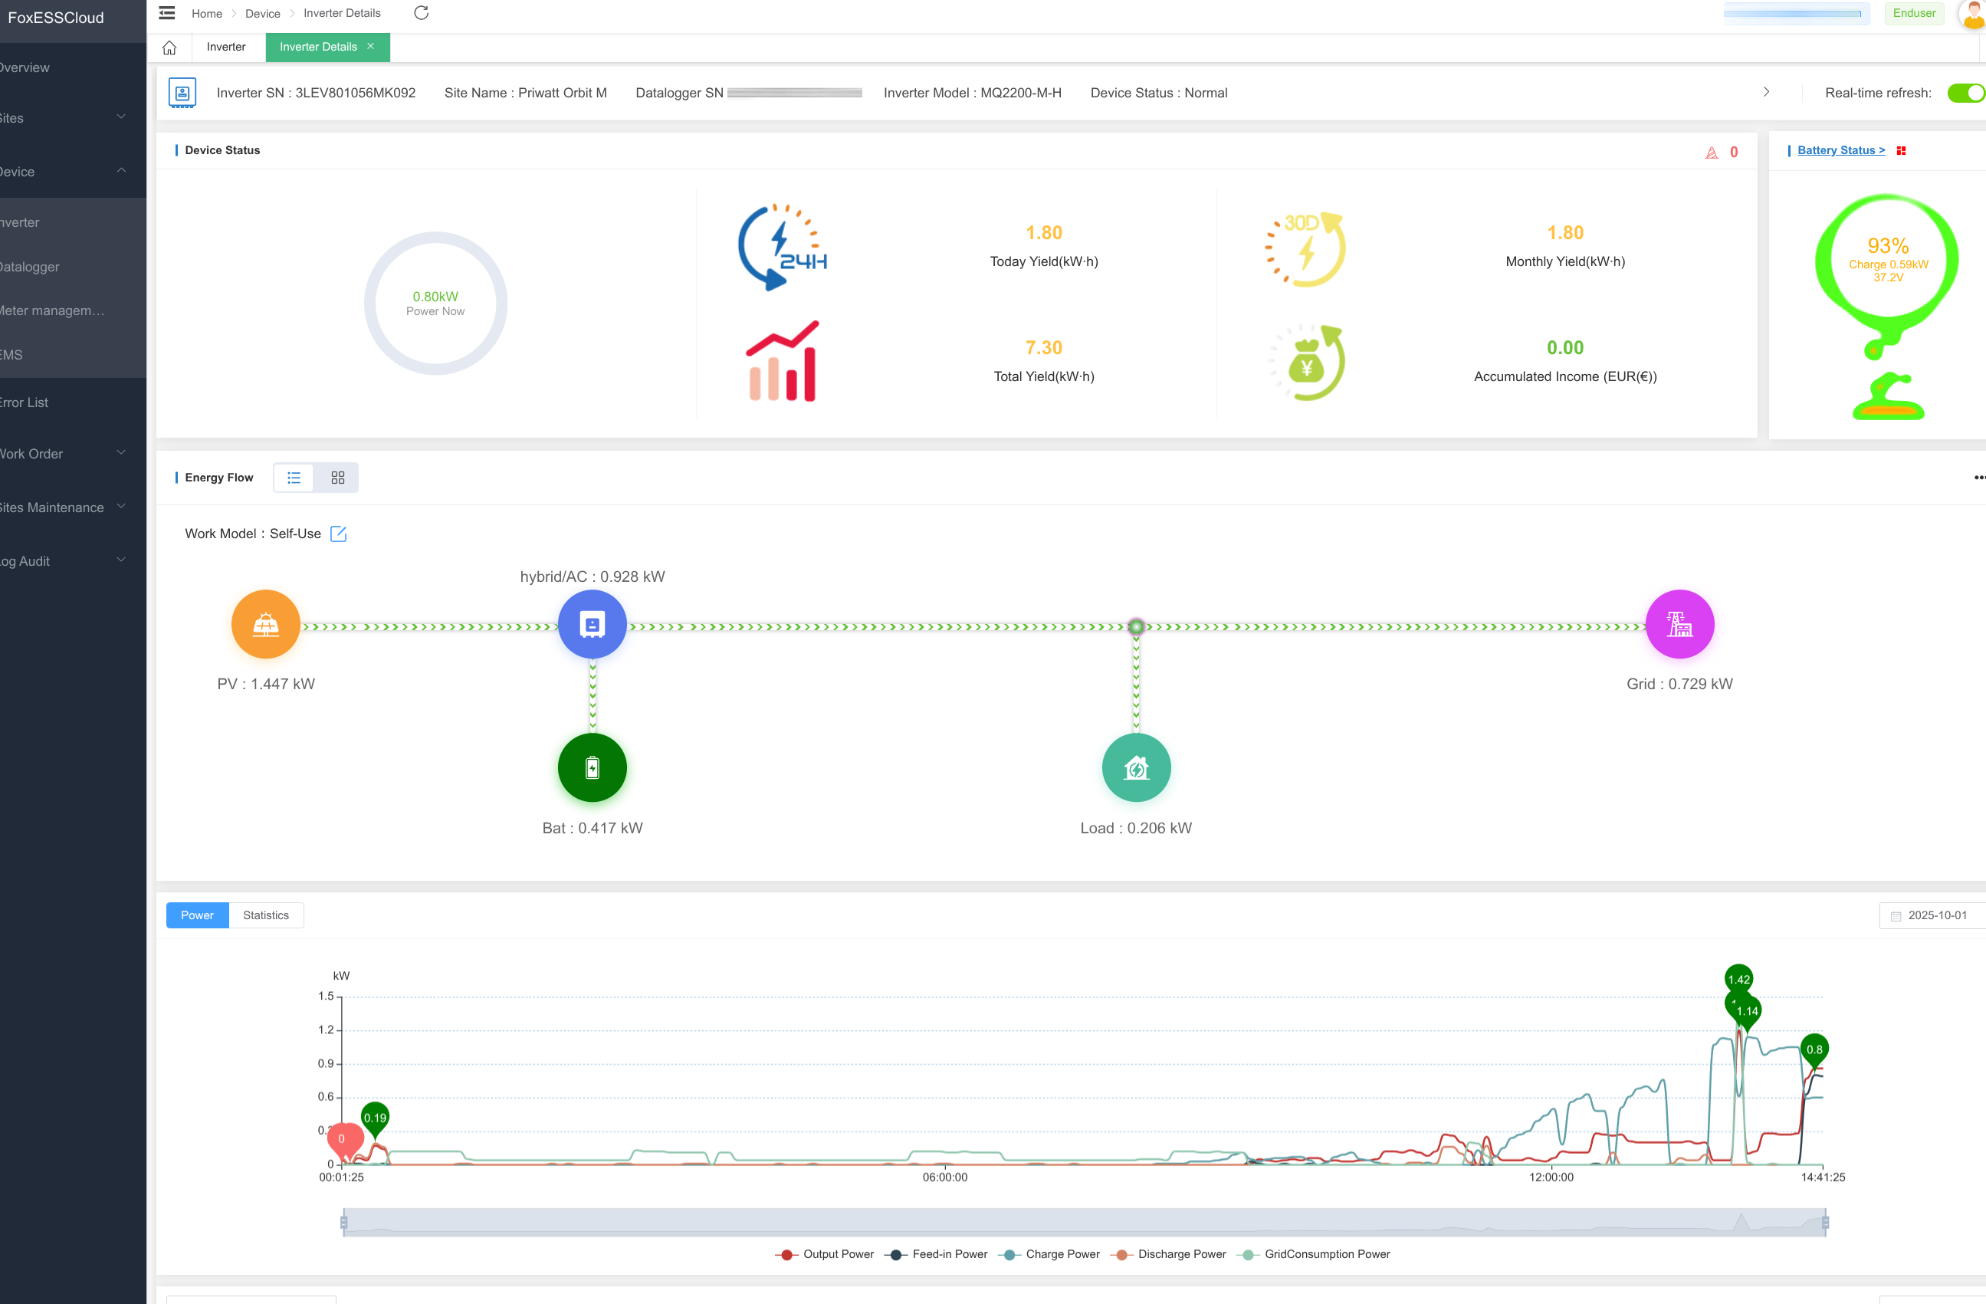Click the Load house node icon
Viewport: 1986px width, 1304px height.
1136,767
